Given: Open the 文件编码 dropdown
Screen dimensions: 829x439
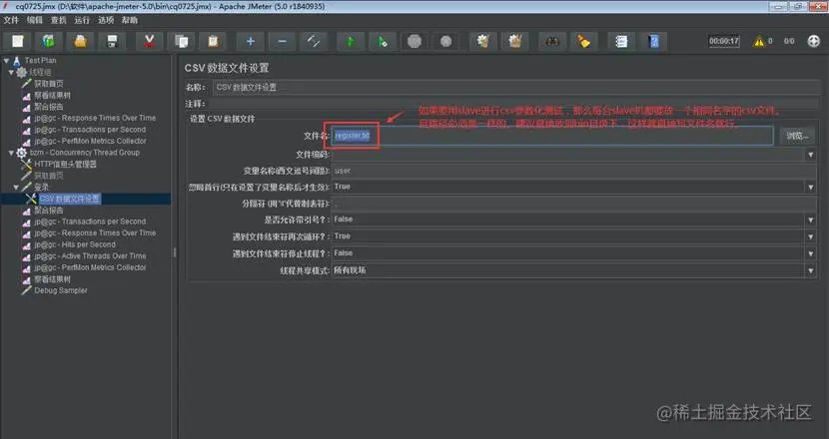Looking at the screenshot, I should 810,155.
